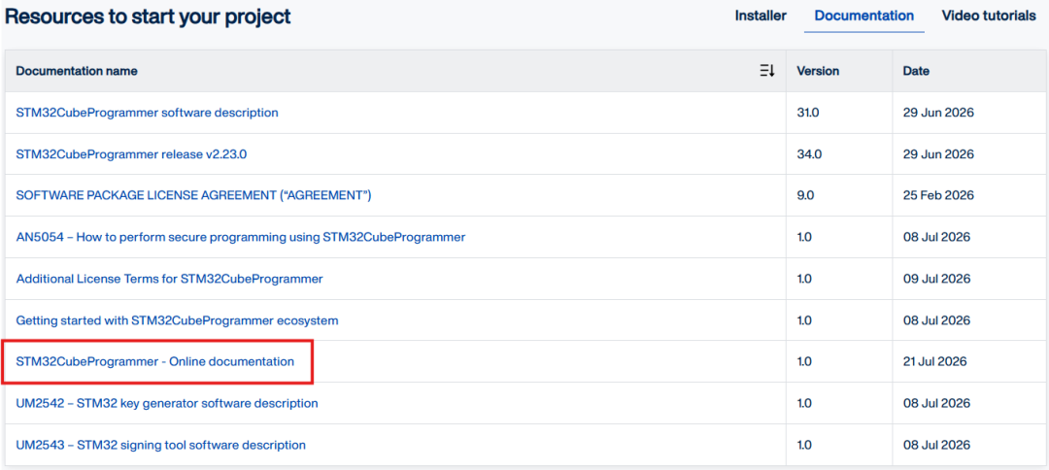This screenshot has height=470, width=1049.
Task: Open UM2542 STM32 key generator description
Action: (167, 403)
